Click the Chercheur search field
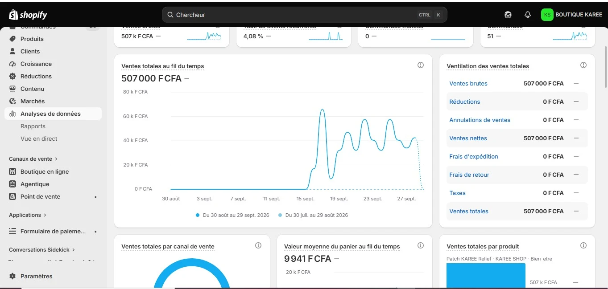 click(x=305, y=15)
